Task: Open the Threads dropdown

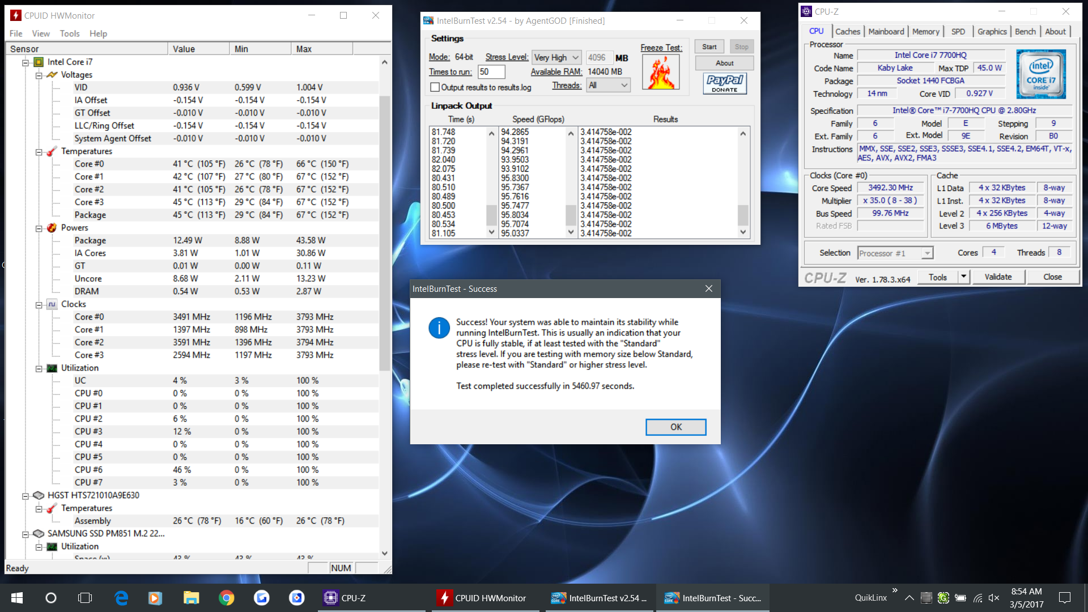Action: tap(608, 85)
